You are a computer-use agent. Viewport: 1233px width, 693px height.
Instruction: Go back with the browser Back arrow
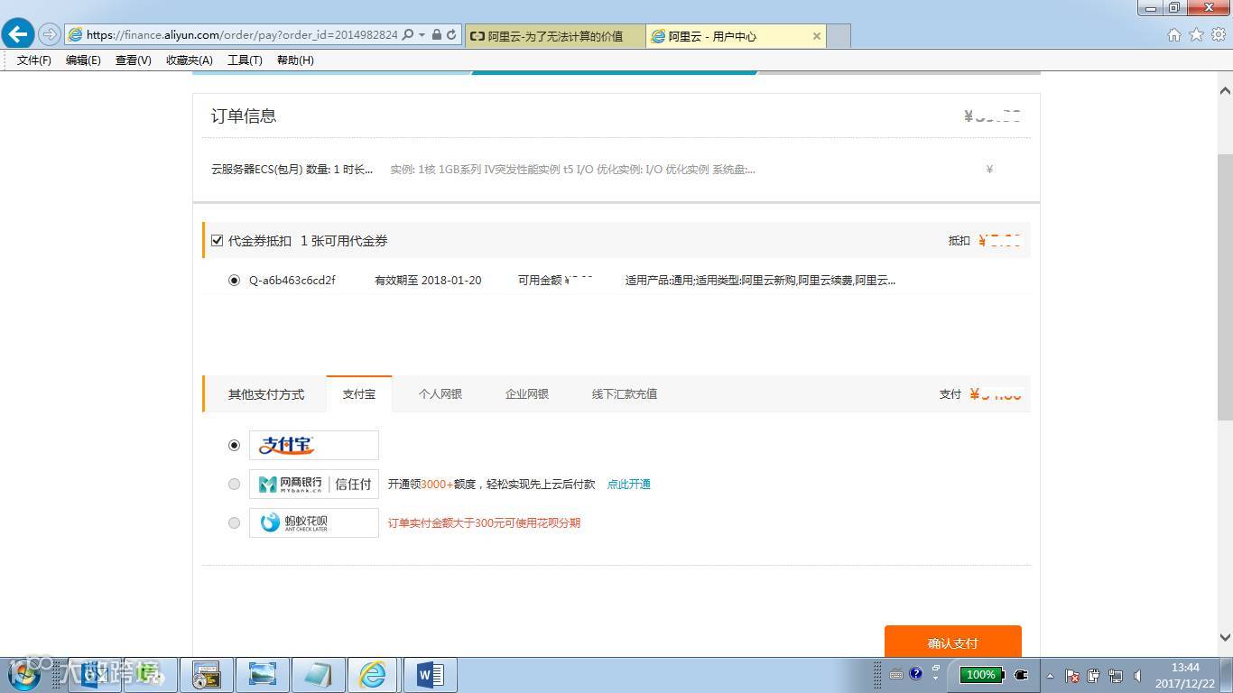pos(18,35)
